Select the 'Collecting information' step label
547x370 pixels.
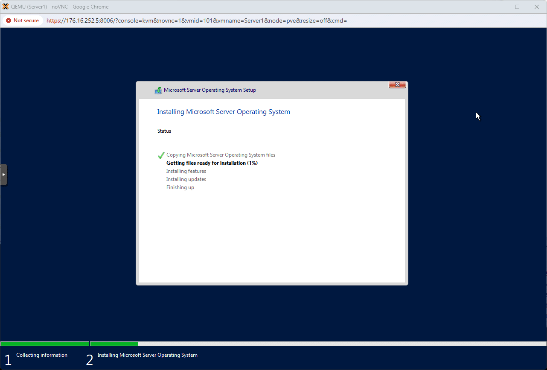pos(42,355)
